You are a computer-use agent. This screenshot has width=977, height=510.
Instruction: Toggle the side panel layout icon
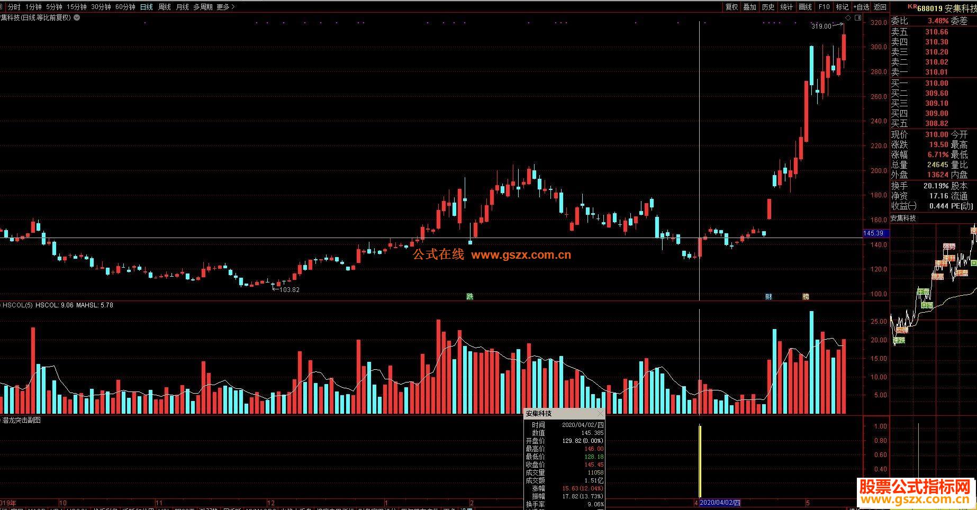[858, 18]
